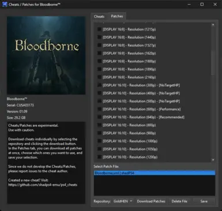Viewport: 222px width, 211px height.
Task: Click the patch list scrollbar thumb
Action: [x=213, y=62]
